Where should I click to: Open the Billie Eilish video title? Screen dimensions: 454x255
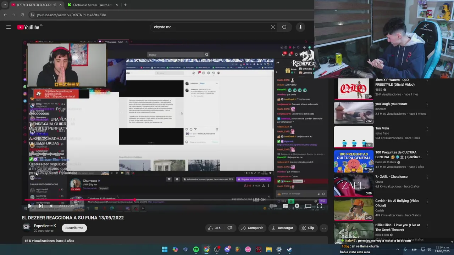coord(398,227)
